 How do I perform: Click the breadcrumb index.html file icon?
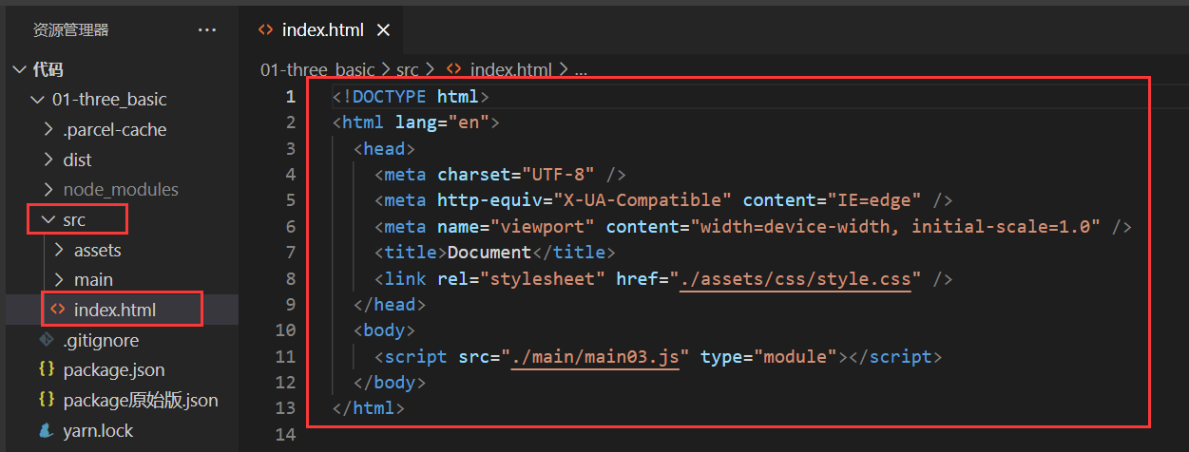click(454, 69)
